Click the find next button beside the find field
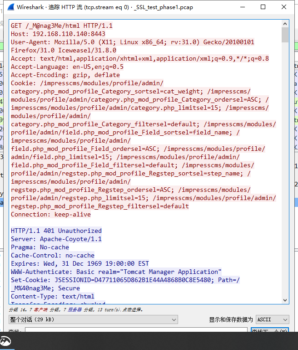 270,329
